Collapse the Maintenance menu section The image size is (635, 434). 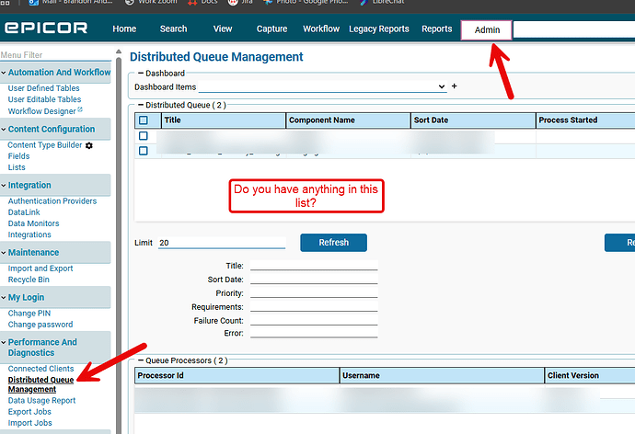4,253
